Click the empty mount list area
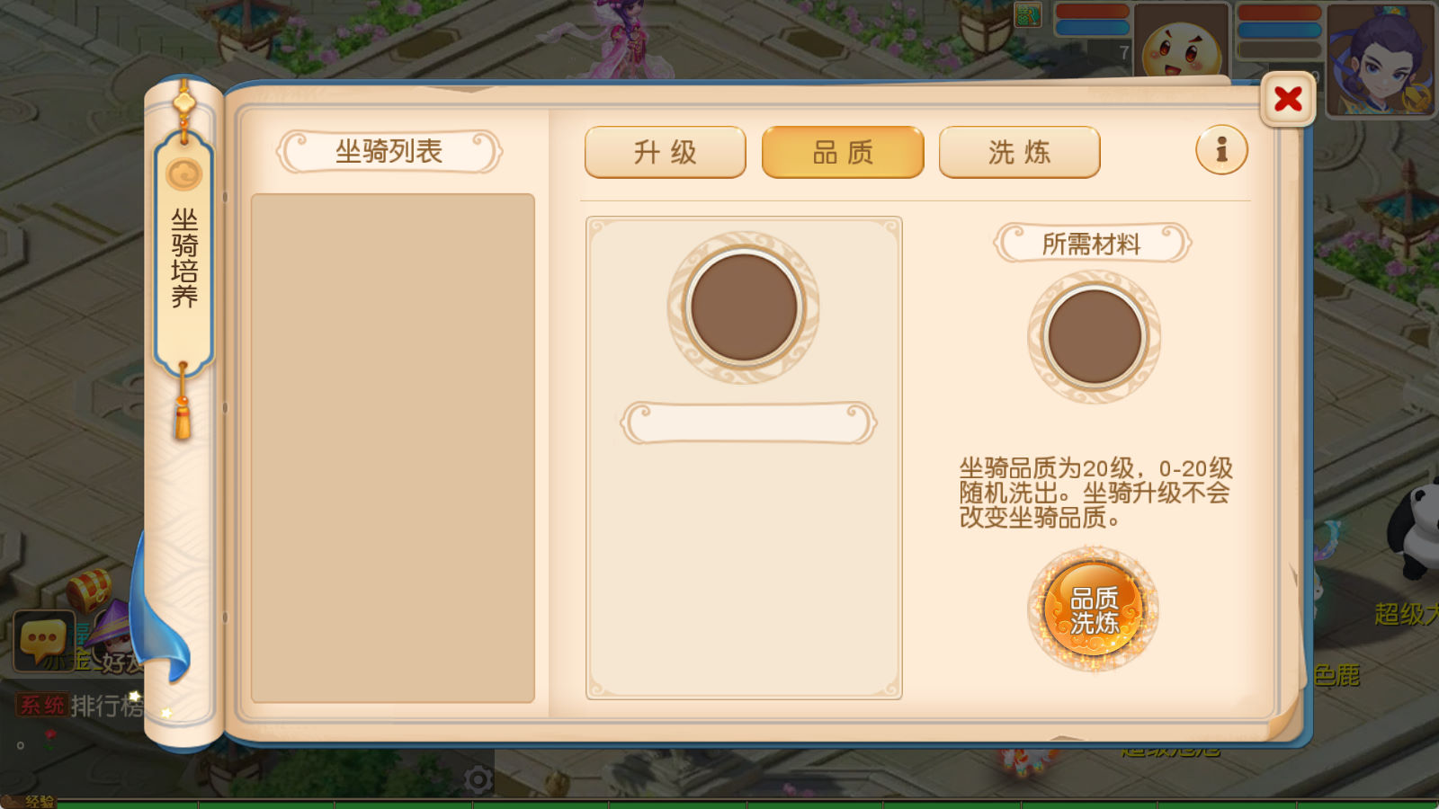Screen dimensions: 1439x809 [x=393, y=448]
